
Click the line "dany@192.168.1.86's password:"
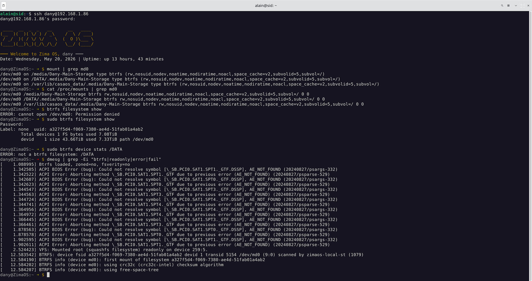(38, 19)
